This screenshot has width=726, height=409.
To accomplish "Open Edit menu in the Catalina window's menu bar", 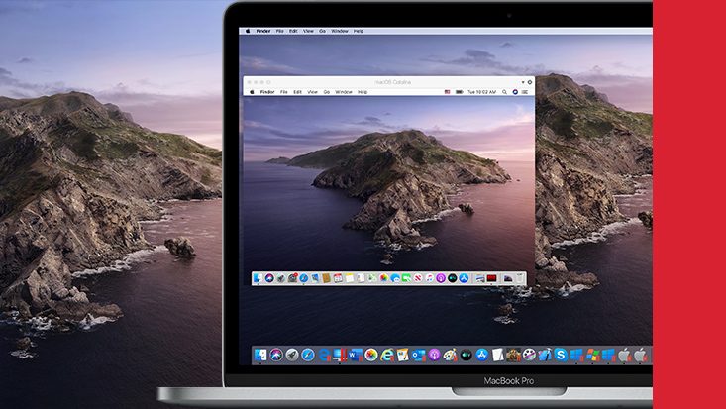I will point(298,92).
